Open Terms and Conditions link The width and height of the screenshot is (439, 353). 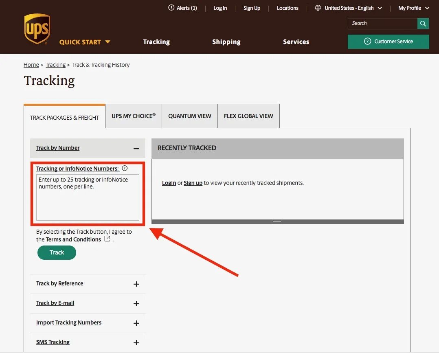tap(73, 239)
